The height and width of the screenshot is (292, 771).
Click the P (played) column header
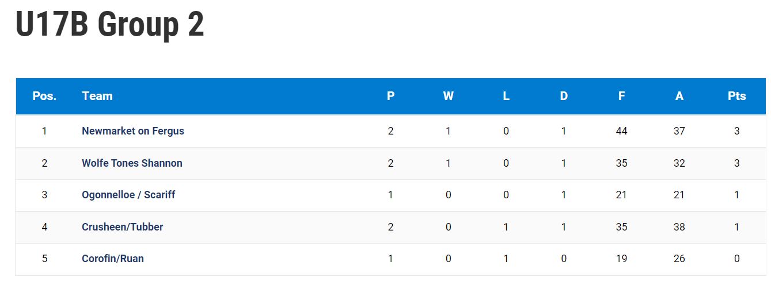[x=390, y=96]
